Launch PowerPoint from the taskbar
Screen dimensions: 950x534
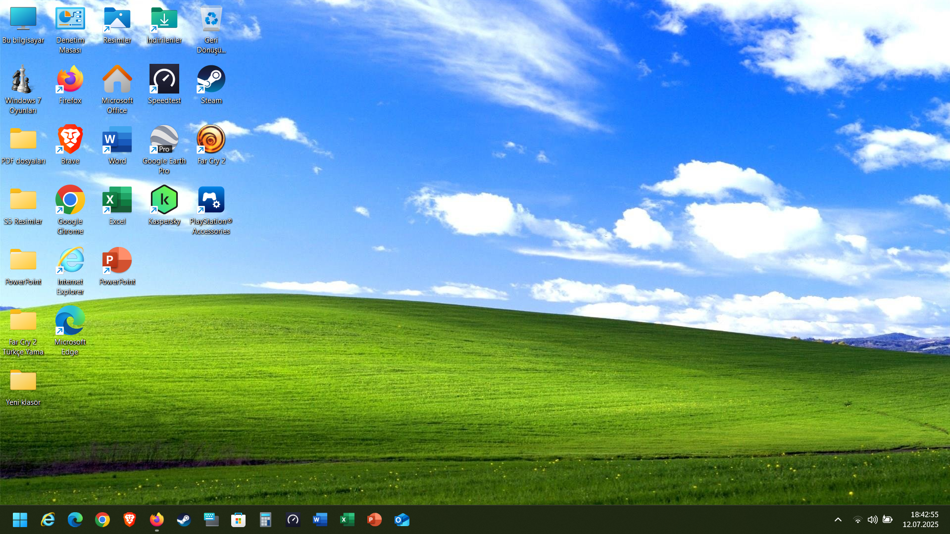[x=375, y=520]
